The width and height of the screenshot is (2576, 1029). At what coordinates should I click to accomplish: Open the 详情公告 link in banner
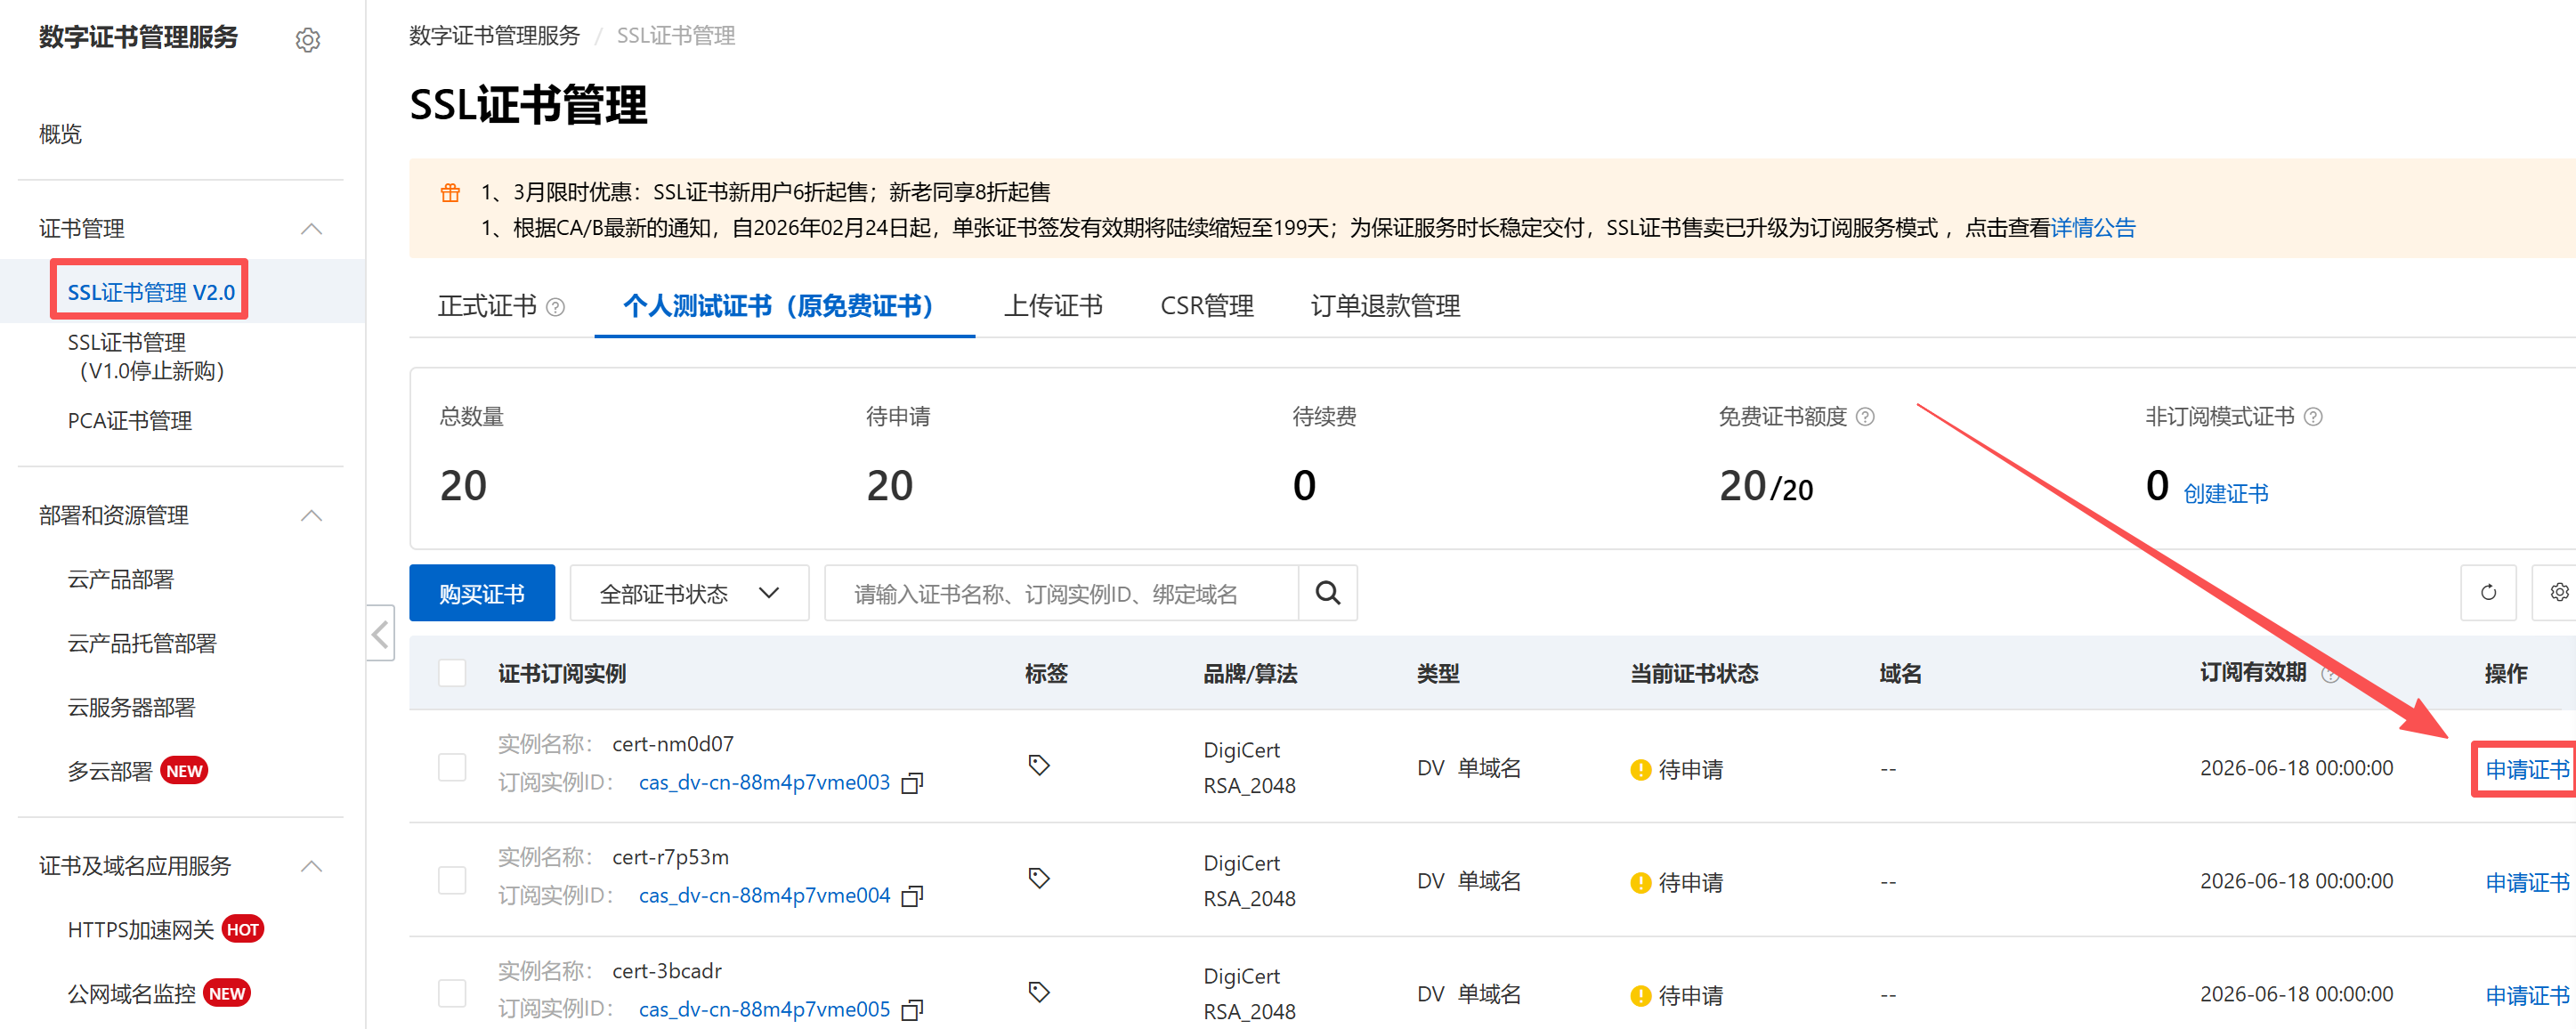click(2092, 228)
